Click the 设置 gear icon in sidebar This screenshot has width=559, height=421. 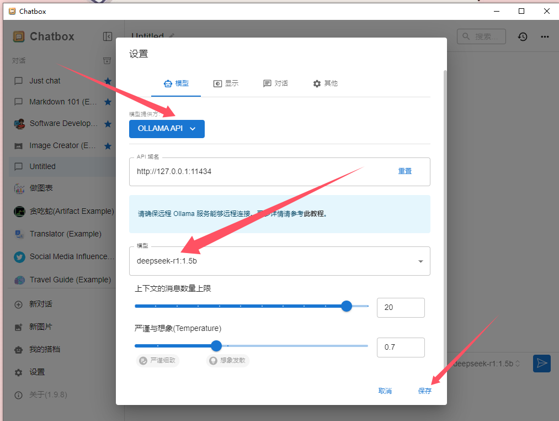[x=18, y=372]
